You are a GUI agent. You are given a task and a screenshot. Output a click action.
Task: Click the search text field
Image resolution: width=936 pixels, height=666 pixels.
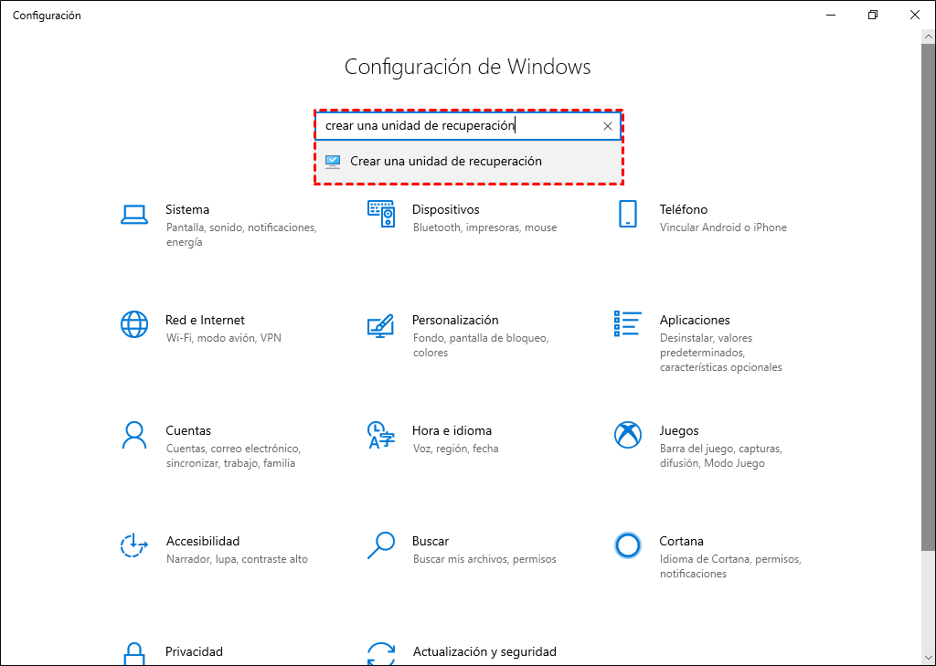(x=457, y=126)
